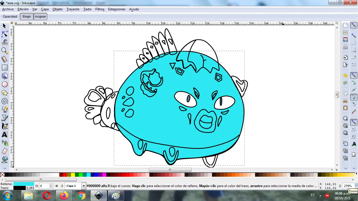Toggle Snap to path intersections
Image resolution: width=358 pixels, height=201 pixels.
(x=354, y=90)
